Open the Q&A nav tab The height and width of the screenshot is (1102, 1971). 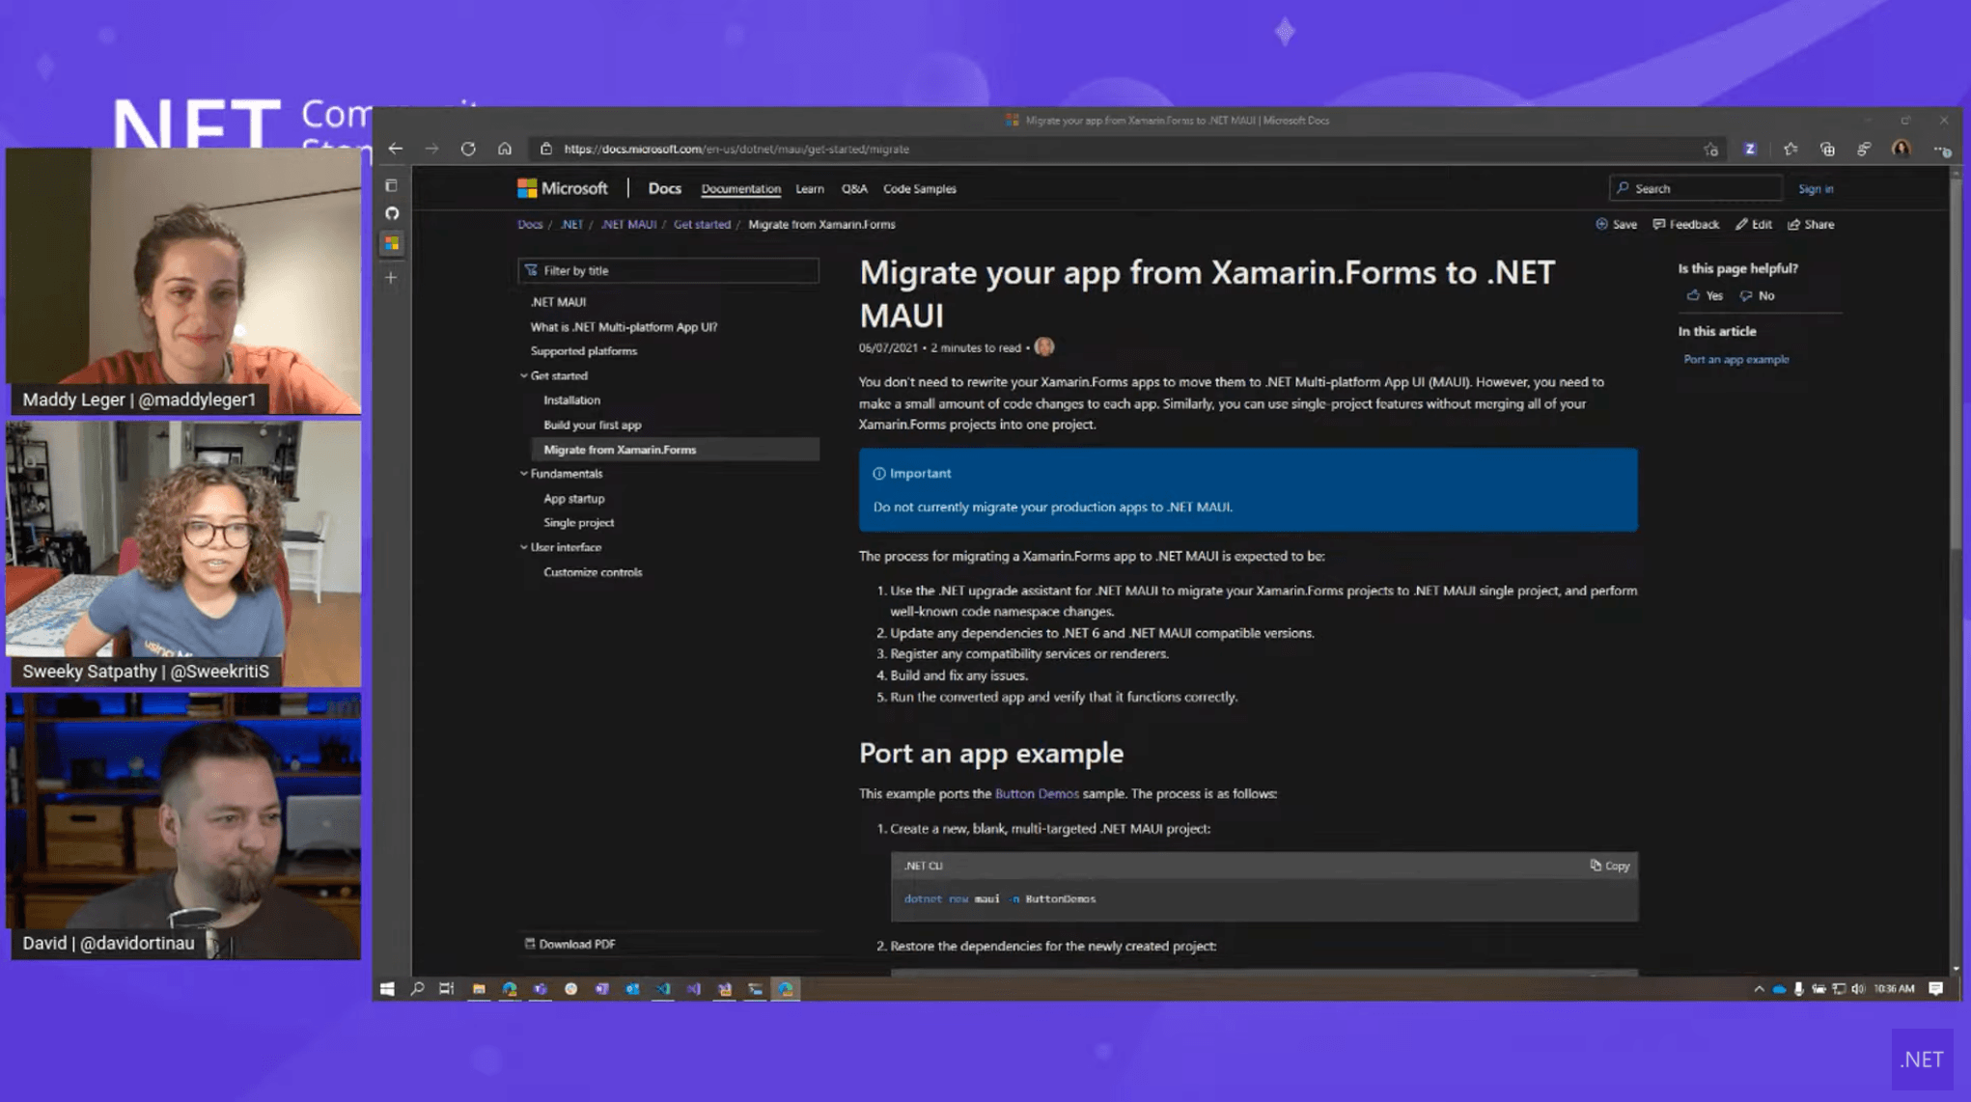click(853, 189)
